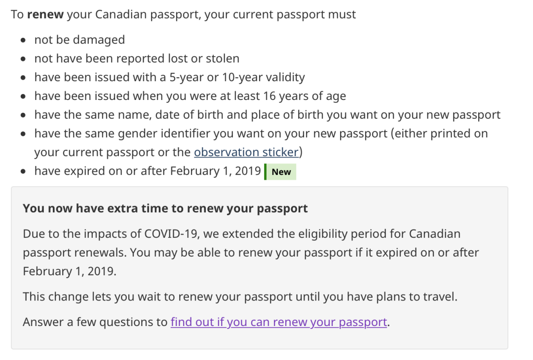Click the green New badge
This screenshot has height=360, width=533.
[x=280, y=172]
